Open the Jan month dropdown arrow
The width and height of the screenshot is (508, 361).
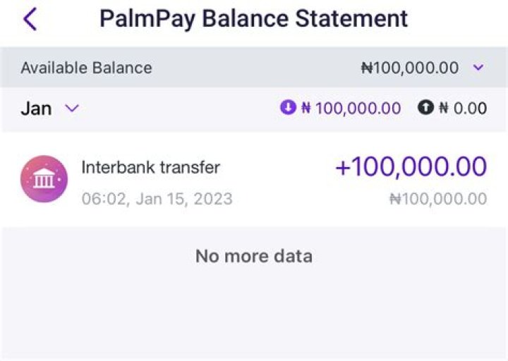tap(72, 108)
